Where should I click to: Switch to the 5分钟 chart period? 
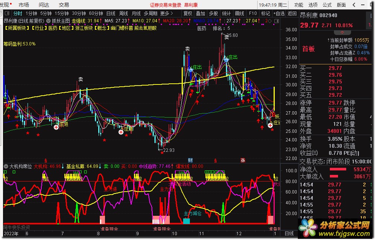pyautogui.click(x=46, y=13)
